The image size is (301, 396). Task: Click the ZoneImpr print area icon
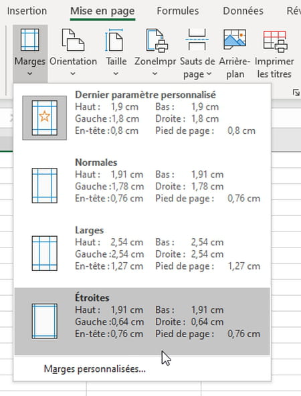tap(157, 40)
